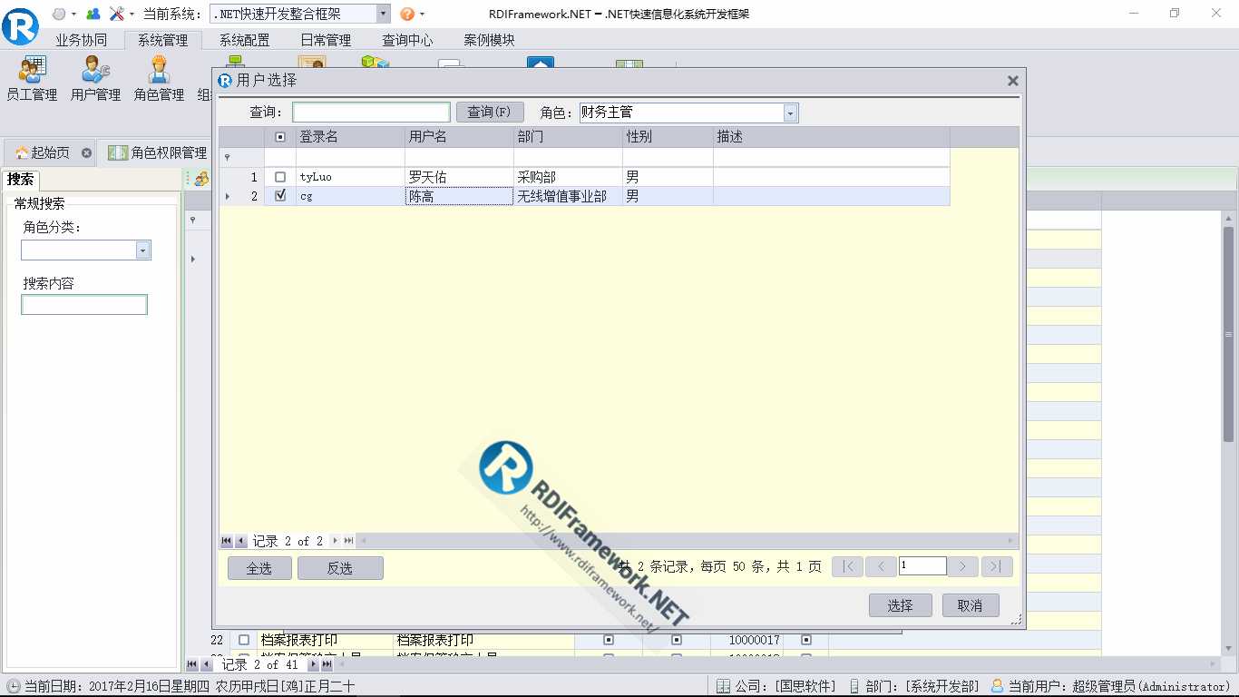Go to first record in dialog navigator
This screenshot has height=697, width=1239.
click(x=227, y=541)
